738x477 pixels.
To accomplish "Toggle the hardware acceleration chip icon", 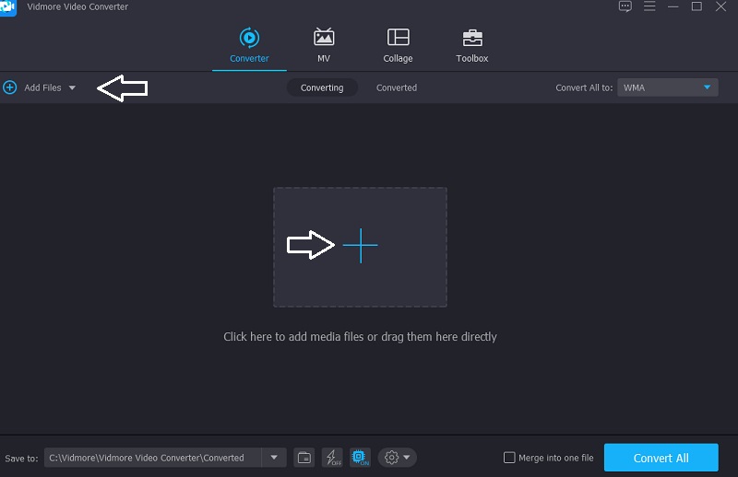I will click(360, 458).
